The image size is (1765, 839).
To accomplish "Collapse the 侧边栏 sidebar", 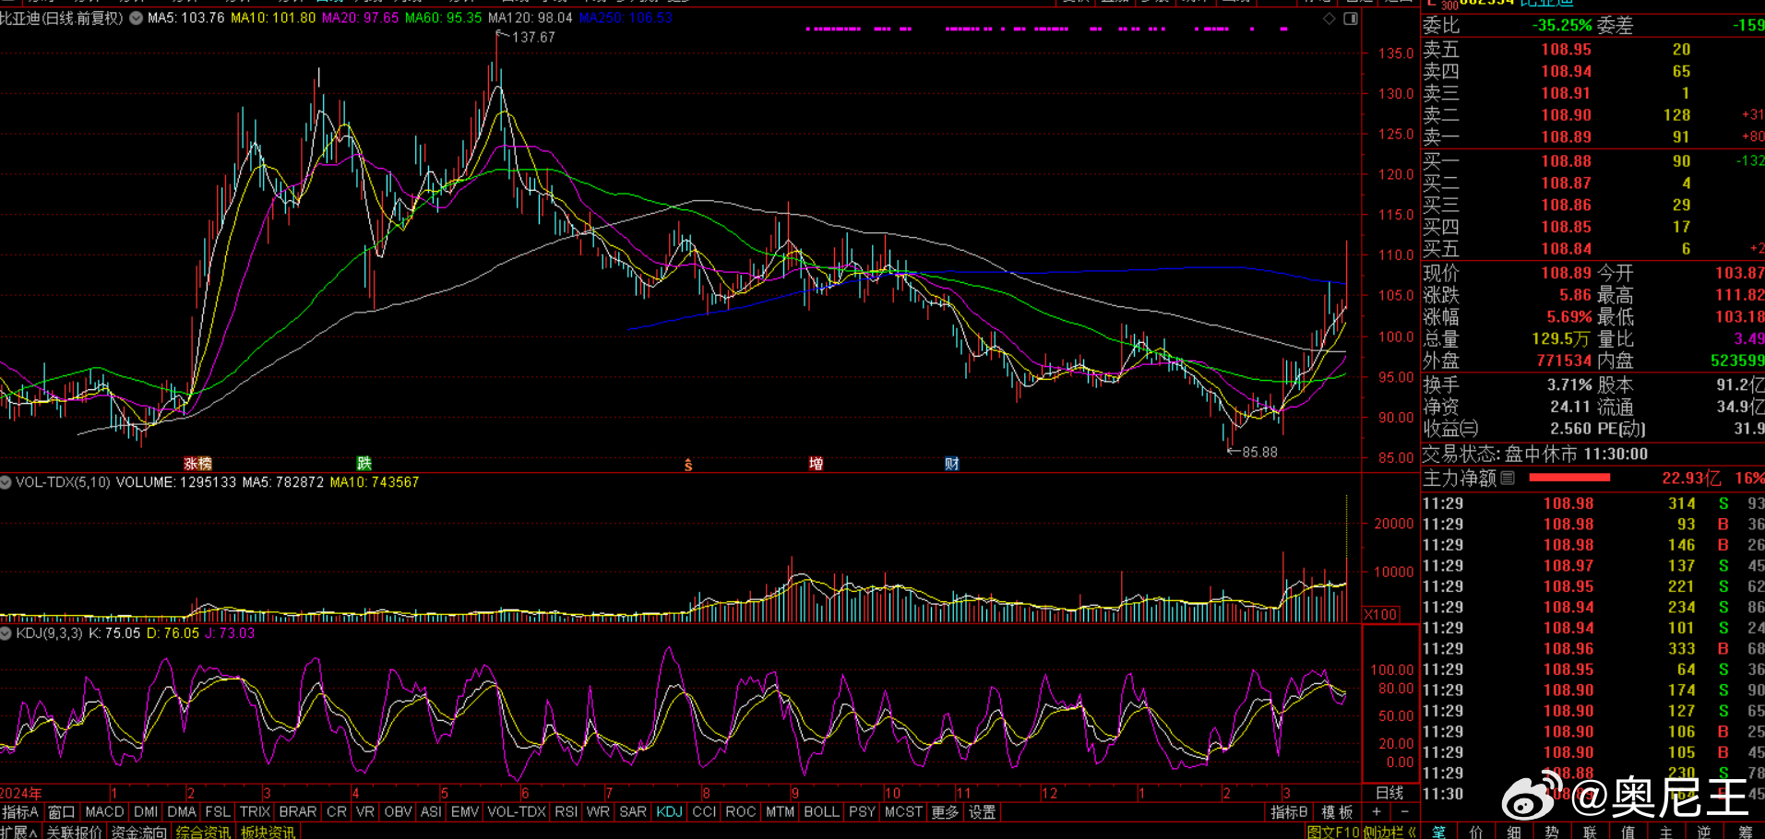I will tap(1389, 832).
